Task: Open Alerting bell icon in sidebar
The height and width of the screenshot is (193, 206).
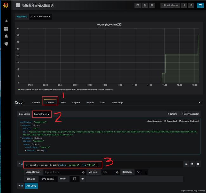Action: point(6,36)
